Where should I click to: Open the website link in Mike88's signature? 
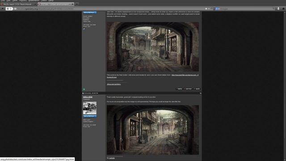[x=112, y=158]
